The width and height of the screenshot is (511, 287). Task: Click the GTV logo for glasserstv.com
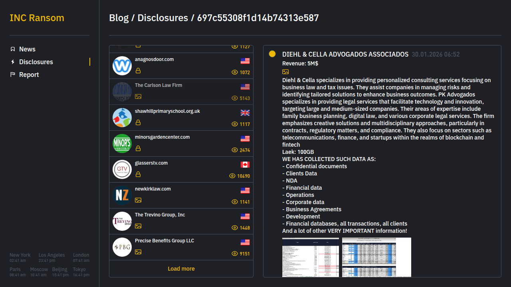click(x=122, y=169)
